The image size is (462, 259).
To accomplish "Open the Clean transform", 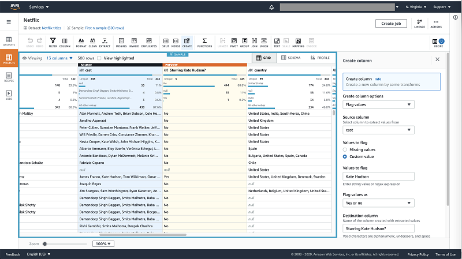I will [92, 42].
